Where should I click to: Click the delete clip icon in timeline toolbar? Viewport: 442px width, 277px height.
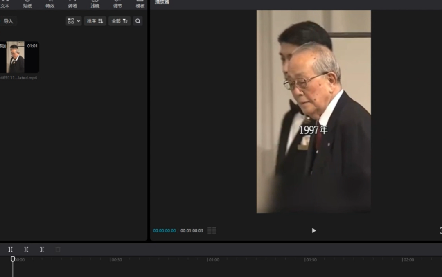[x=58, y=250]
